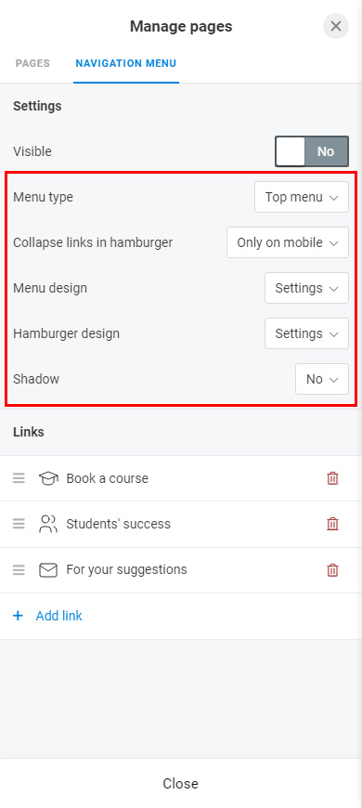Open the Menu type dropdown

click(x=302, y=197)
